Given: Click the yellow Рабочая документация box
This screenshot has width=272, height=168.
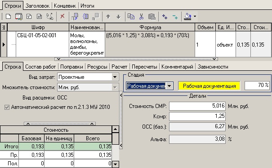Looking at the screenshot, I should tap(209, 86).
